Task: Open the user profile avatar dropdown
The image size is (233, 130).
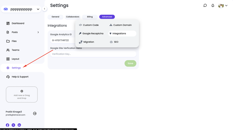Action: (x=223, y=6)
